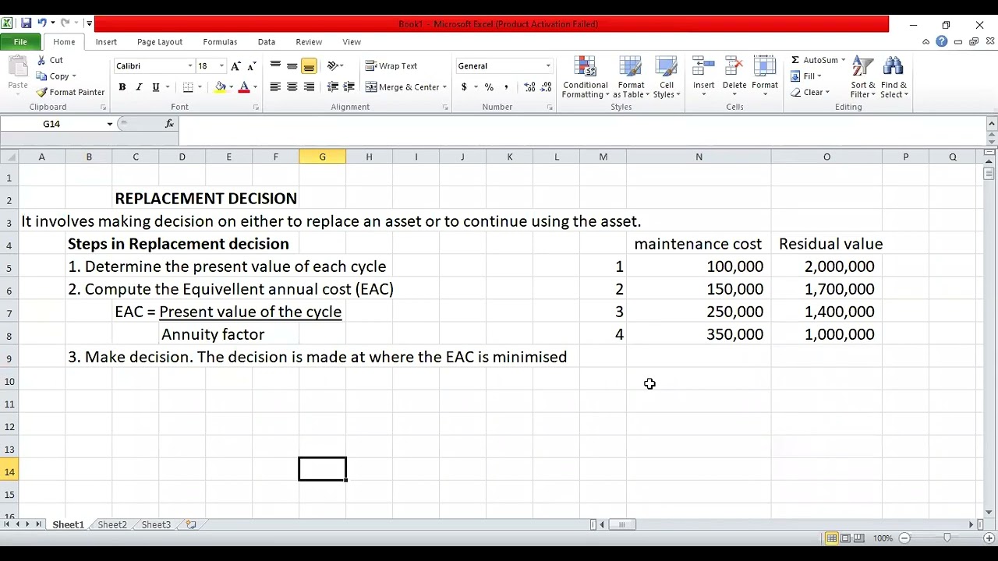Click the Copy button

pos(55,76)
